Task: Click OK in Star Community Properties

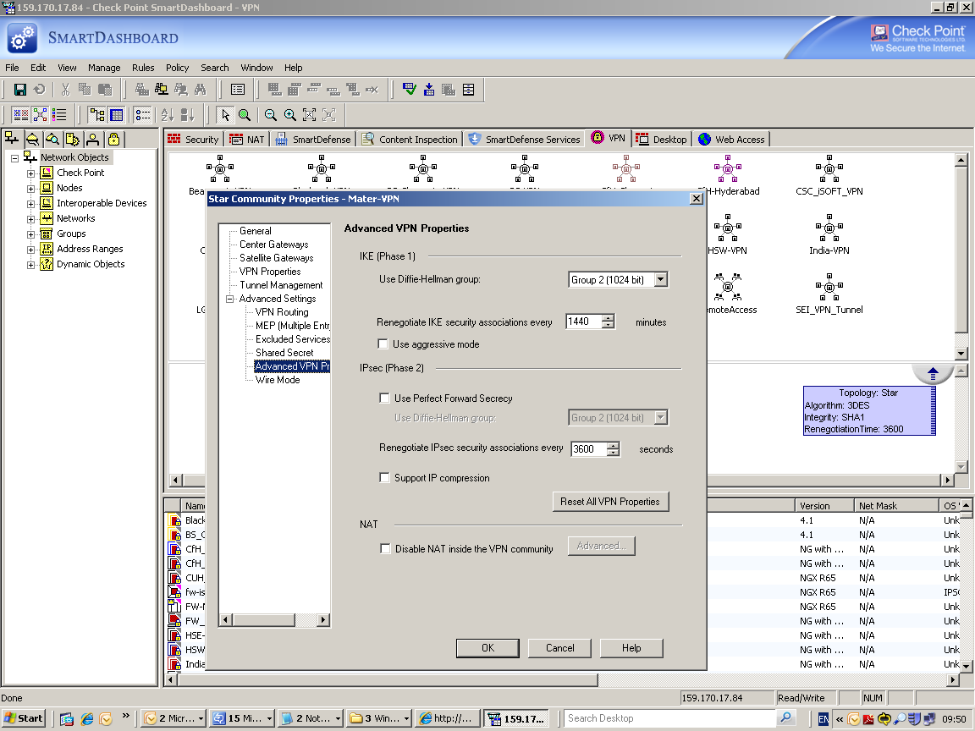Action: click(488, 648)
